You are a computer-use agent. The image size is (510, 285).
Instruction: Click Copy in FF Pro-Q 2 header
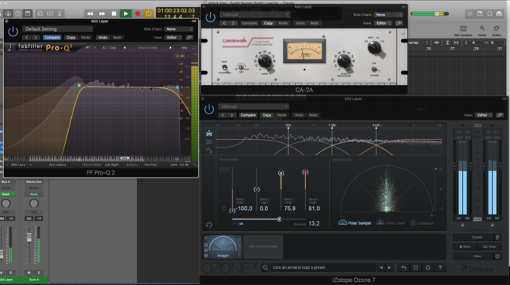click(x=71, y=37)
